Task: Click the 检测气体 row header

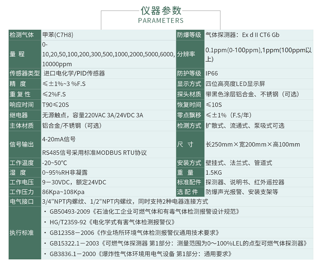Action: pyautogui.click(x=24, y=35)
